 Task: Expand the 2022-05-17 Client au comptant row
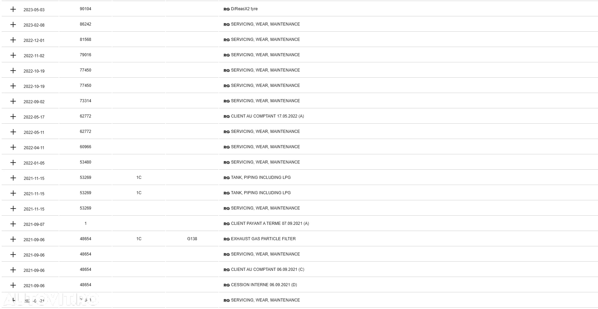pyautogui.click(x=13, y=117)
